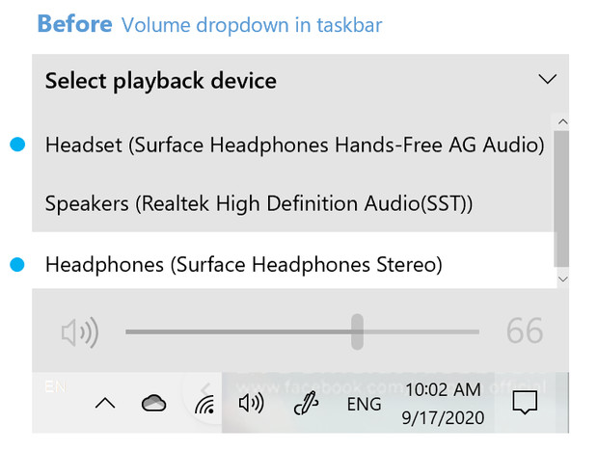Click scroll down arrow in device list
Screen dimensions: 598x450
pyautogui.click(x=563, y=278)
